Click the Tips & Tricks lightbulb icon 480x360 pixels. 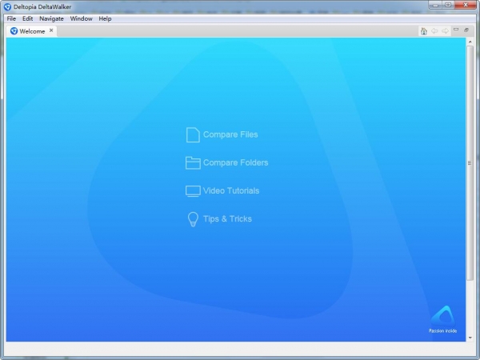click(193, 219)
